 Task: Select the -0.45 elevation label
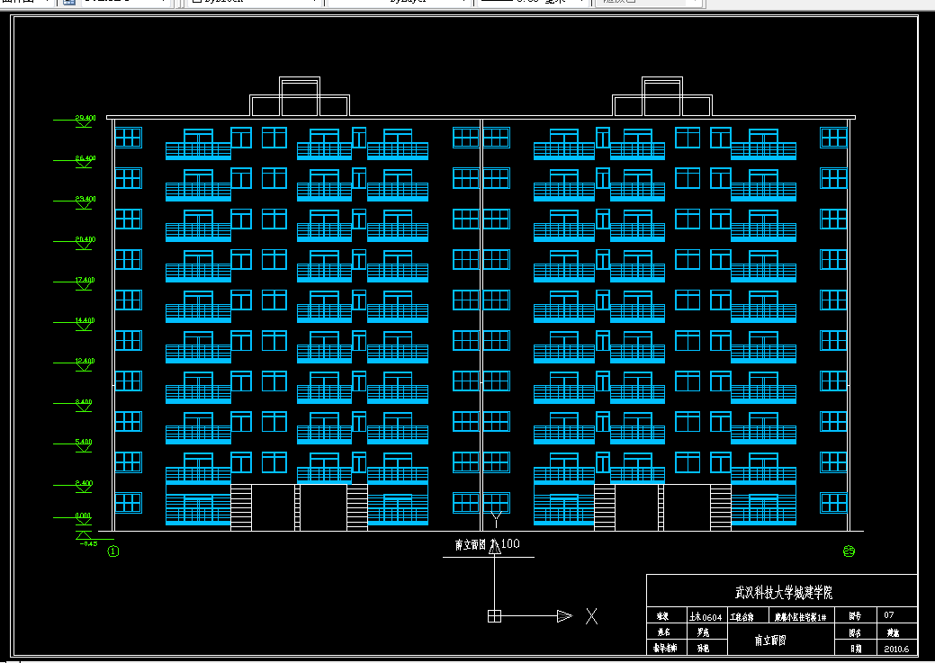tap(88, 543)
